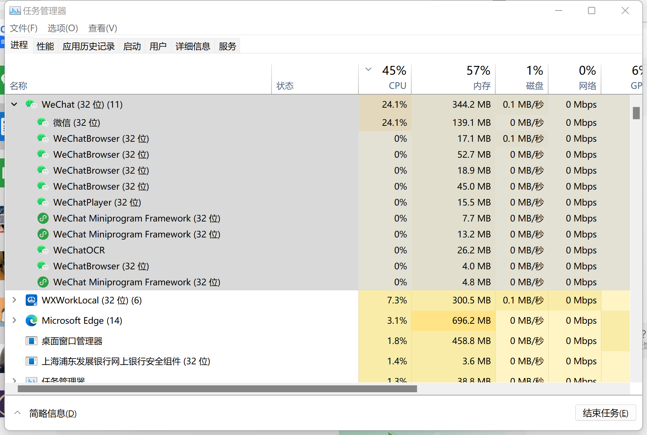647x435 pixels.
Task: Select the WXWorkLocal (32 位) (6) row name
Action: [92, 300]
